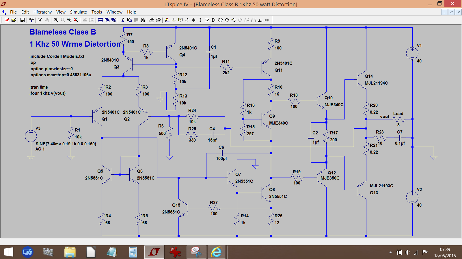Click the SINE source parameters text of V3
This screenshot has width=462, height=259.
[x=66, y=144]
